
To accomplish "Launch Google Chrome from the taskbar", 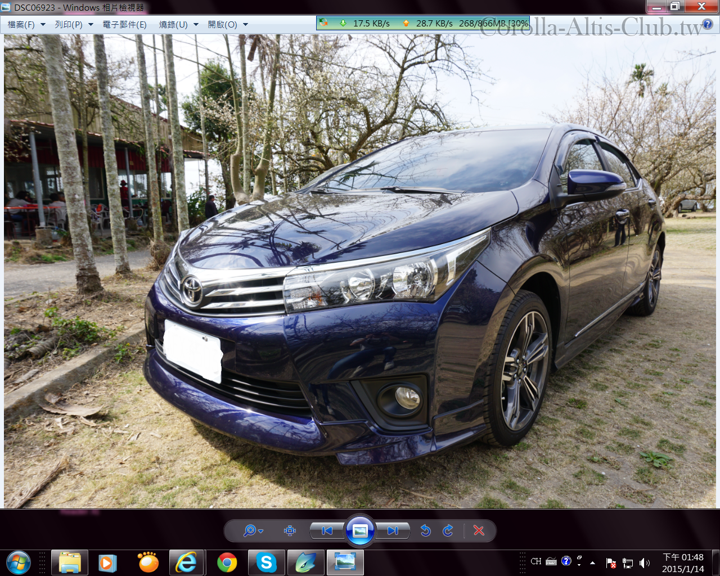I will pos(227,562).
